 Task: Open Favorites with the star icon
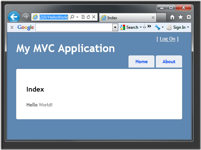pyautogui.click(x=180, y=17)
